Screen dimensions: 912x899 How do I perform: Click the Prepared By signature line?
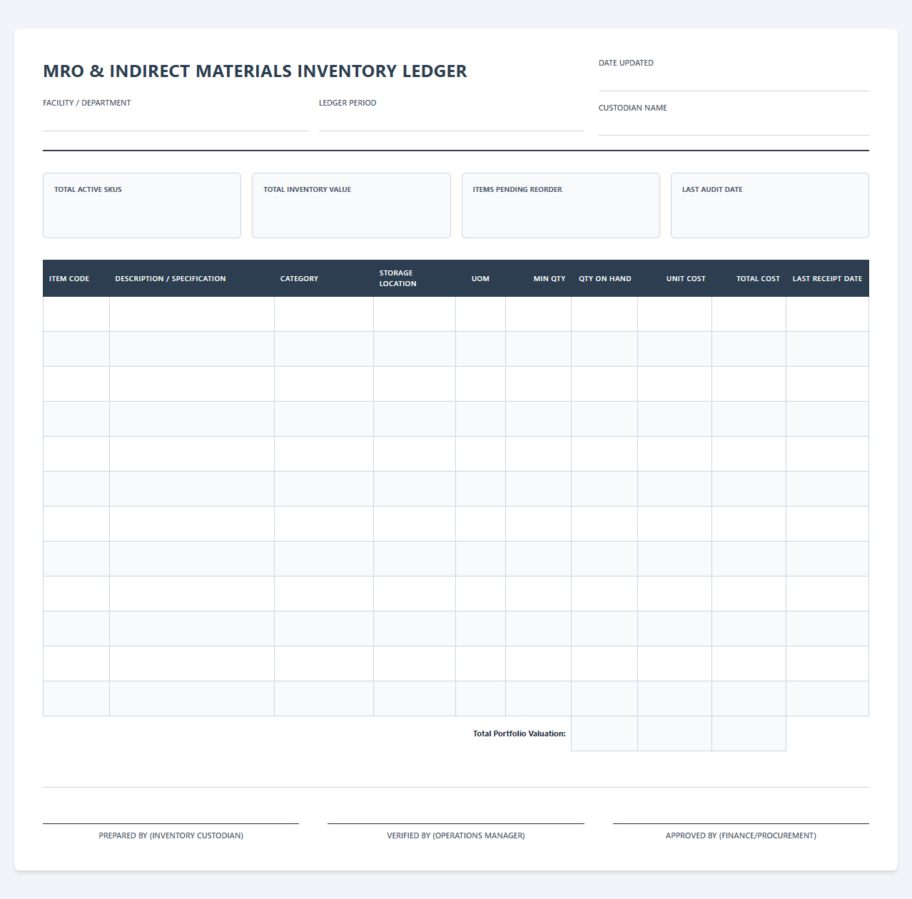coord(171,823)
